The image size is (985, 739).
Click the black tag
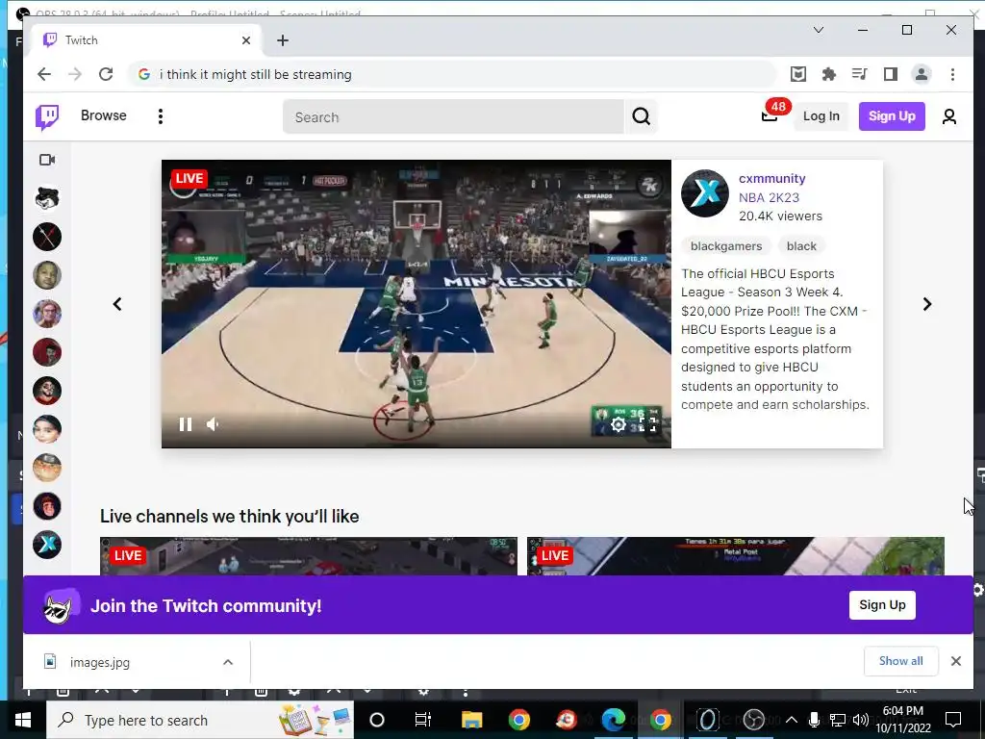click(x=801, y=246)
